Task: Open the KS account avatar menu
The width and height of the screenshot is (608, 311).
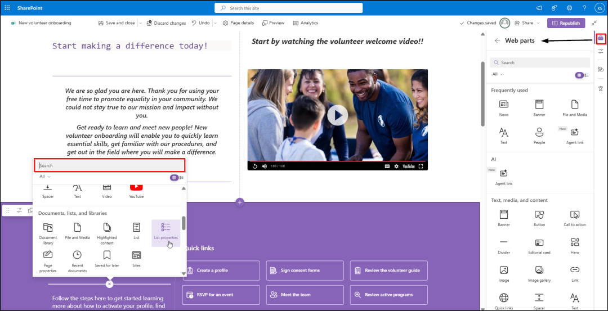Action: (599, 8)
